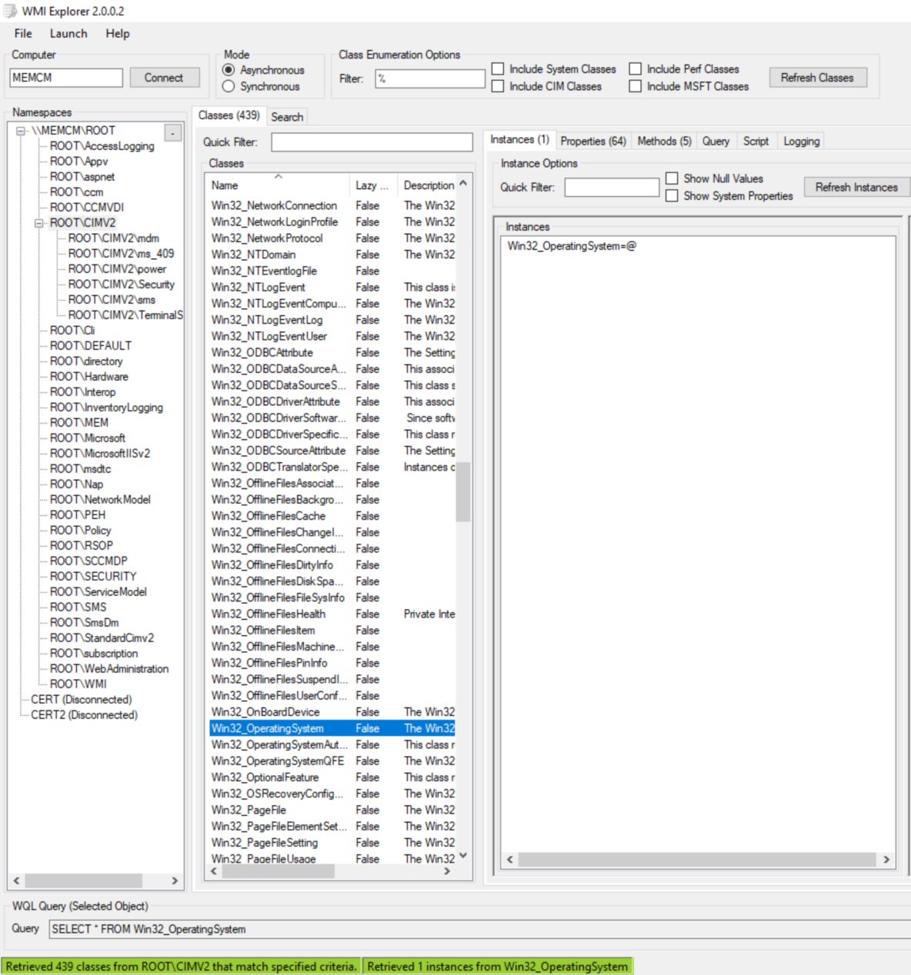Image resolution: width=911 pixels, height=975 pixels.
Task: Select ROOT\CIMV2\power namespace
Action: click(117, 269)
